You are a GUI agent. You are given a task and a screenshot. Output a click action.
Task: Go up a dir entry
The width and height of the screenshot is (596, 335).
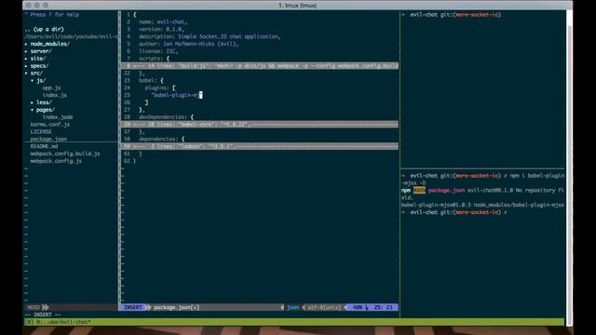(x=45, y=29)
